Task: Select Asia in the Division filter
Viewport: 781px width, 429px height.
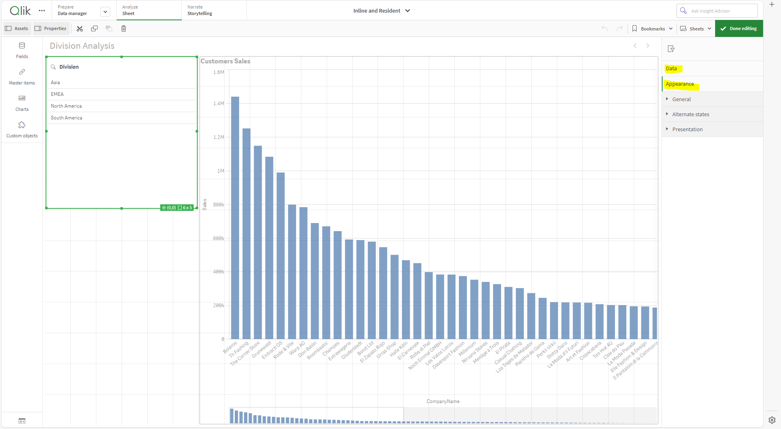Action: 122,82
